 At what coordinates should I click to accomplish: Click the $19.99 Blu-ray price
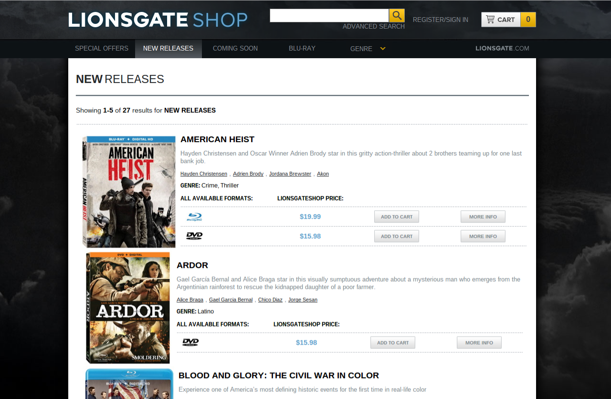310,217
